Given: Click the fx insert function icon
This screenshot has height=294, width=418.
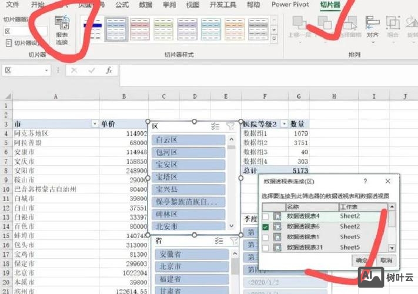Looking at the screenshot, I should [109, 71].
